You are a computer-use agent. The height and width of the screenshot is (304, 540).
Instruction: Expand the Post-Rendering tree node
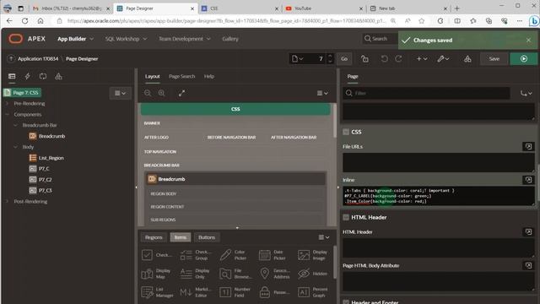pyautogui.click(x=7, y=202)
